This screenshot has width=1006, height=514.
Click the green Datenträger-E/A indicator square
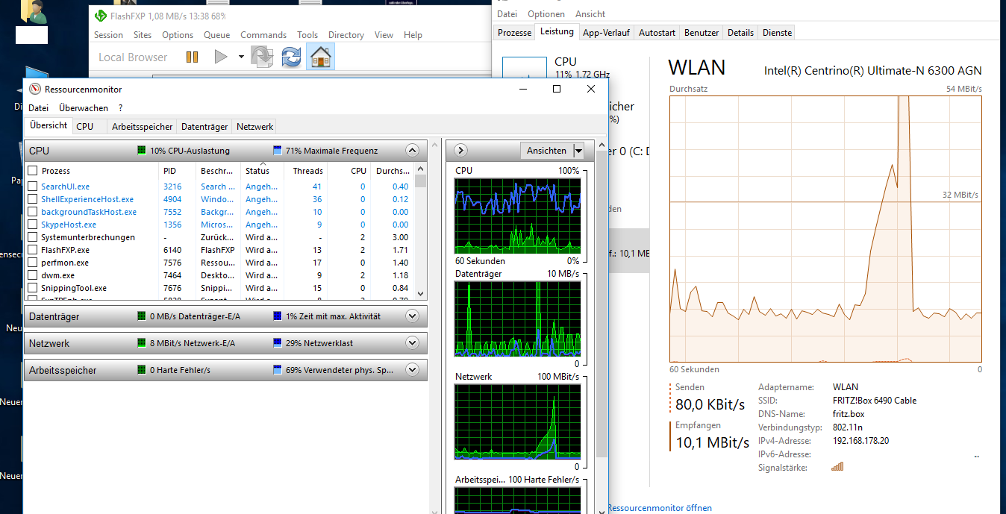tap(141, 316)
